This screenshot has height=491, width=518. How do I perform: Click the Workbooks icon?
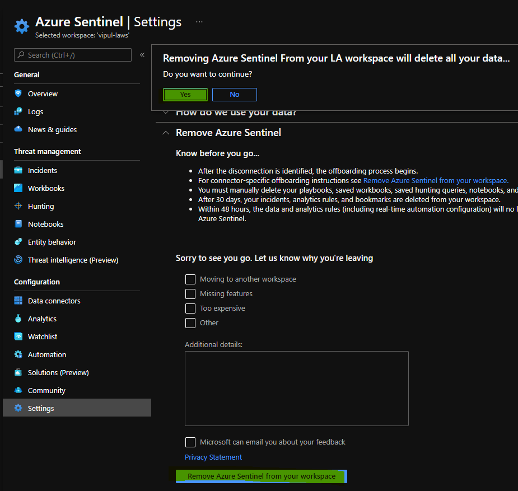coord(19,188)
